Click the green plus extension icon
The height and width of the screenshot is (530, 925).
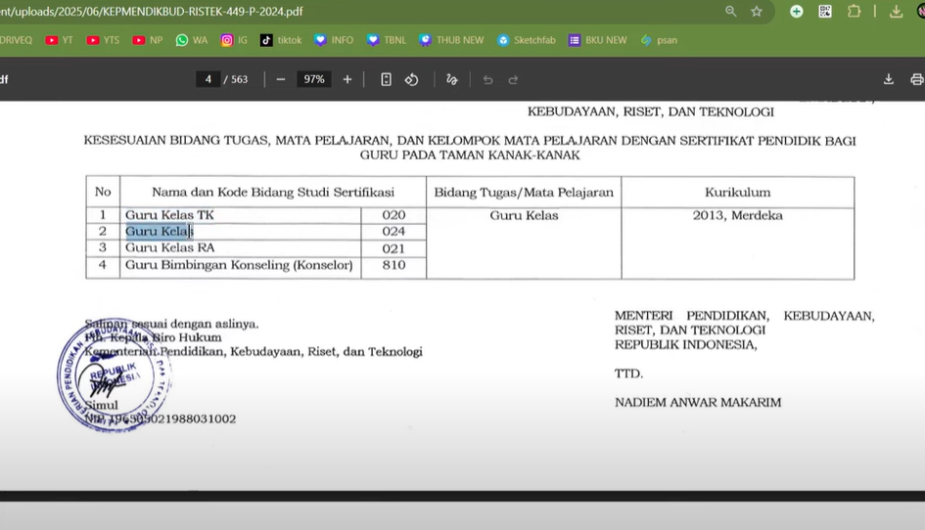click(797, 11)
